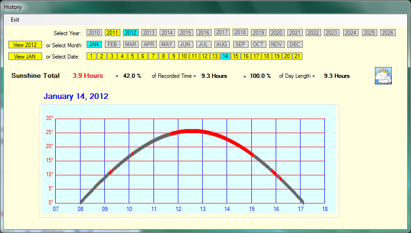This screenshot has width=411, height=233.
Task: Select year 2026
Action: tap(388, 32)
